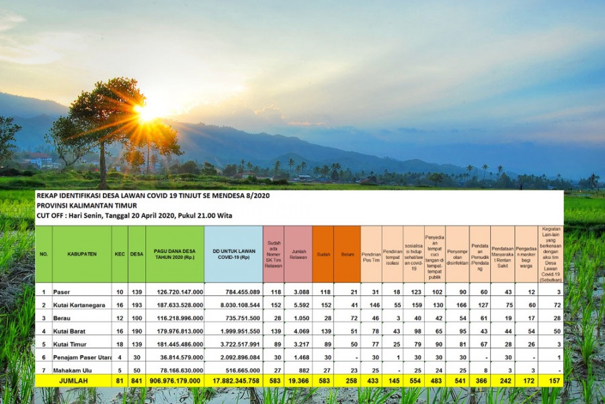Screen dimensions: 605x404
Task: Click the JUMLAH row value '172'
Action: [x=528, y=381]
